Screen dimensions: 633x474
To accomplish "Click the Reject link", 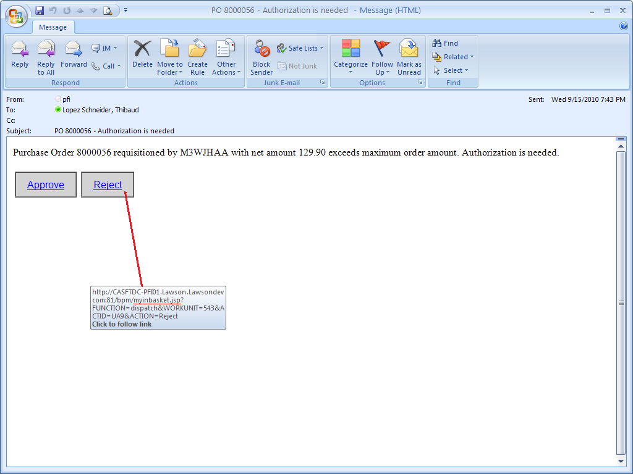I will pos(108,185).
